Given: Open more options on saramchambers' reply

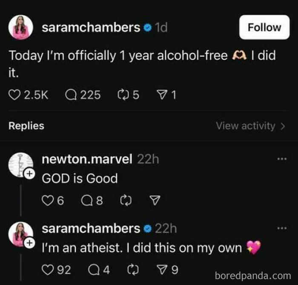Looking at the screenshot, I should point(282,228).
